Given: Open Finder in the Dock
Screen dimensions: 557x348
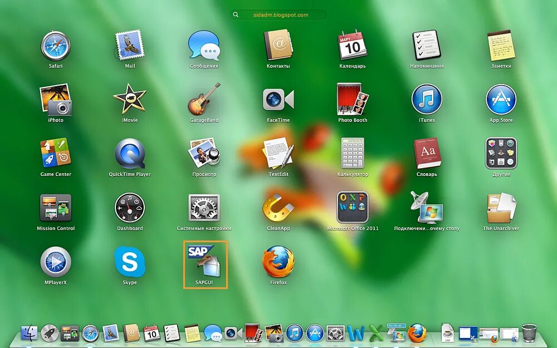Looking at the screenshot, I should pos(29,334).
